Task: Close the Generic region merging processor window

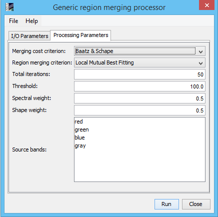Action: coord(206,5)
